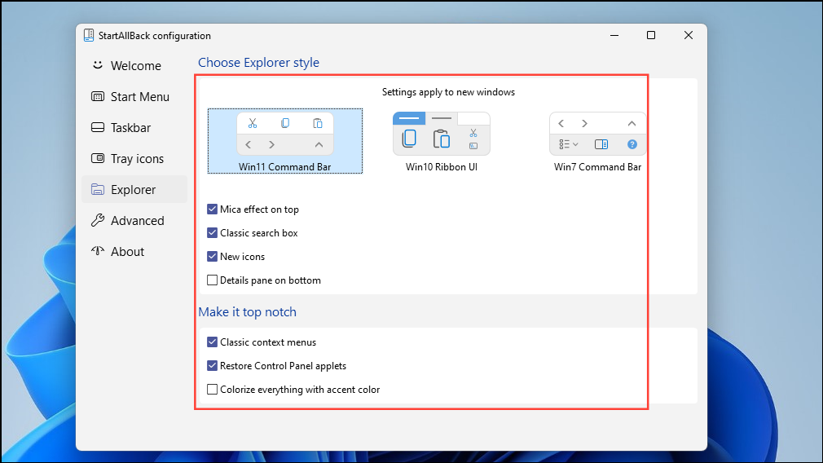823x463 pixels.
Task: Toggle the New icons checkbox
Action: [212, 256]
